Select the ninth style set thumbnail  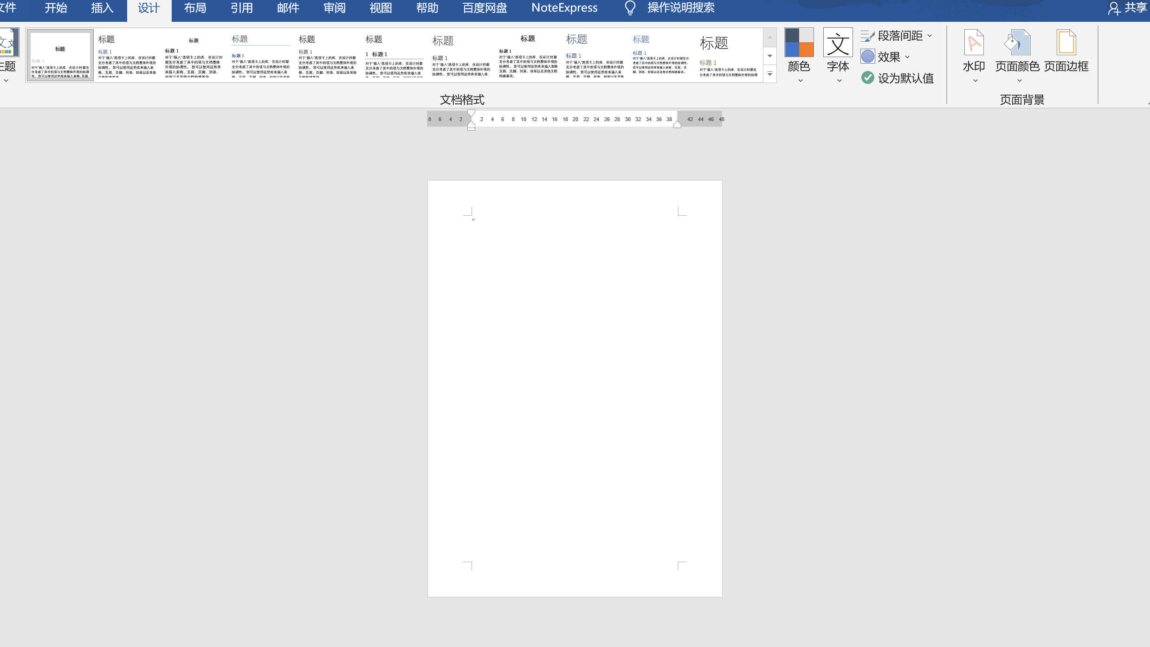[595, 55]
